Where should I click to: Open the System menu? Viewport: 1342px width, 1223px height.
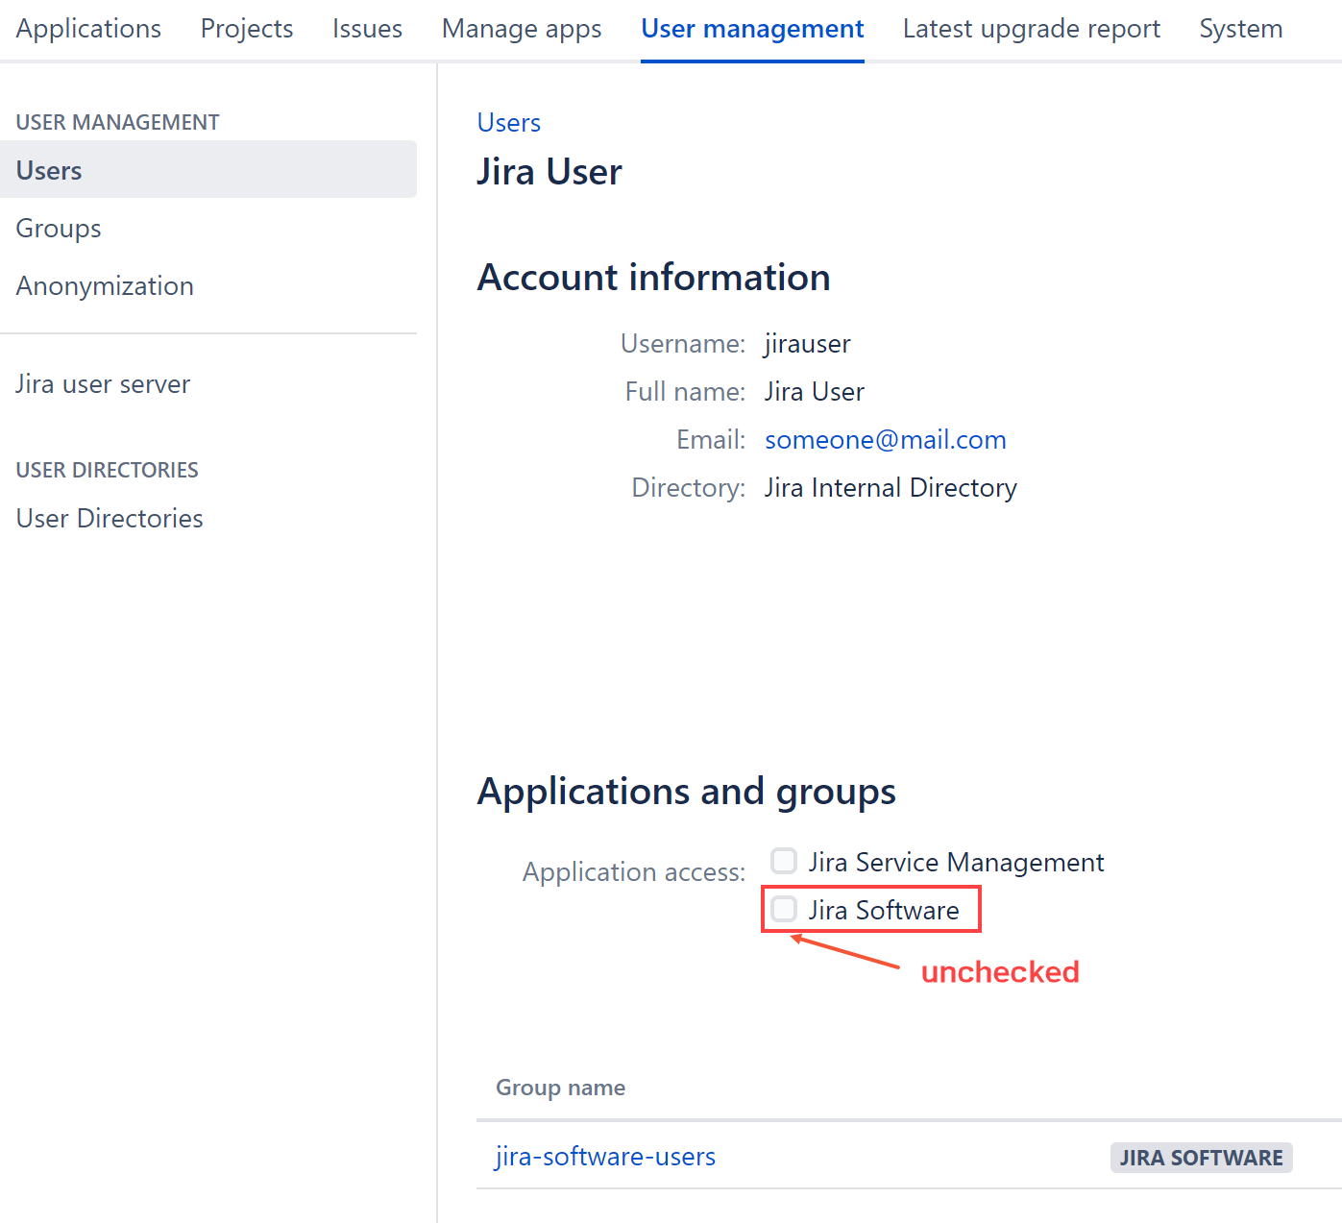1240,28
